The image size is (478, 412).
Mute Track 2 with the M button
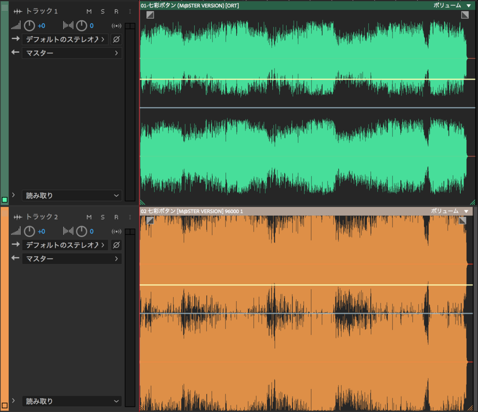pos(89,217)
